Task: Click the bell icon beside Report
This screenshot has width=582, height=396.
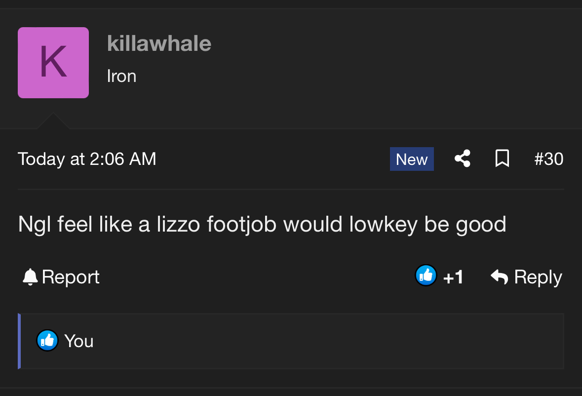Action: click(30, 277)
